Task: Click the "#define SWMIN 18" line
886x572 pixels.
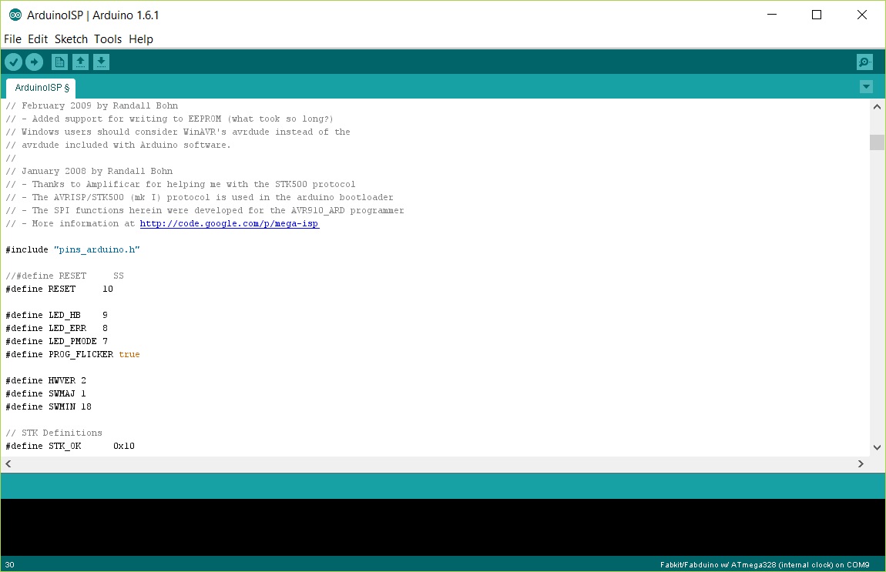Action: click(x=49, y=406)
